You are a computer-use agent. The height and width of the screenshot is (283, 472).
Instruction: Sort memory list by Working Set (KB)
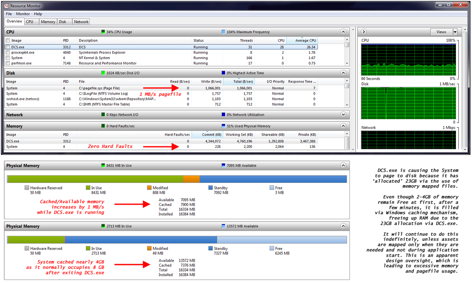(239, 135)
